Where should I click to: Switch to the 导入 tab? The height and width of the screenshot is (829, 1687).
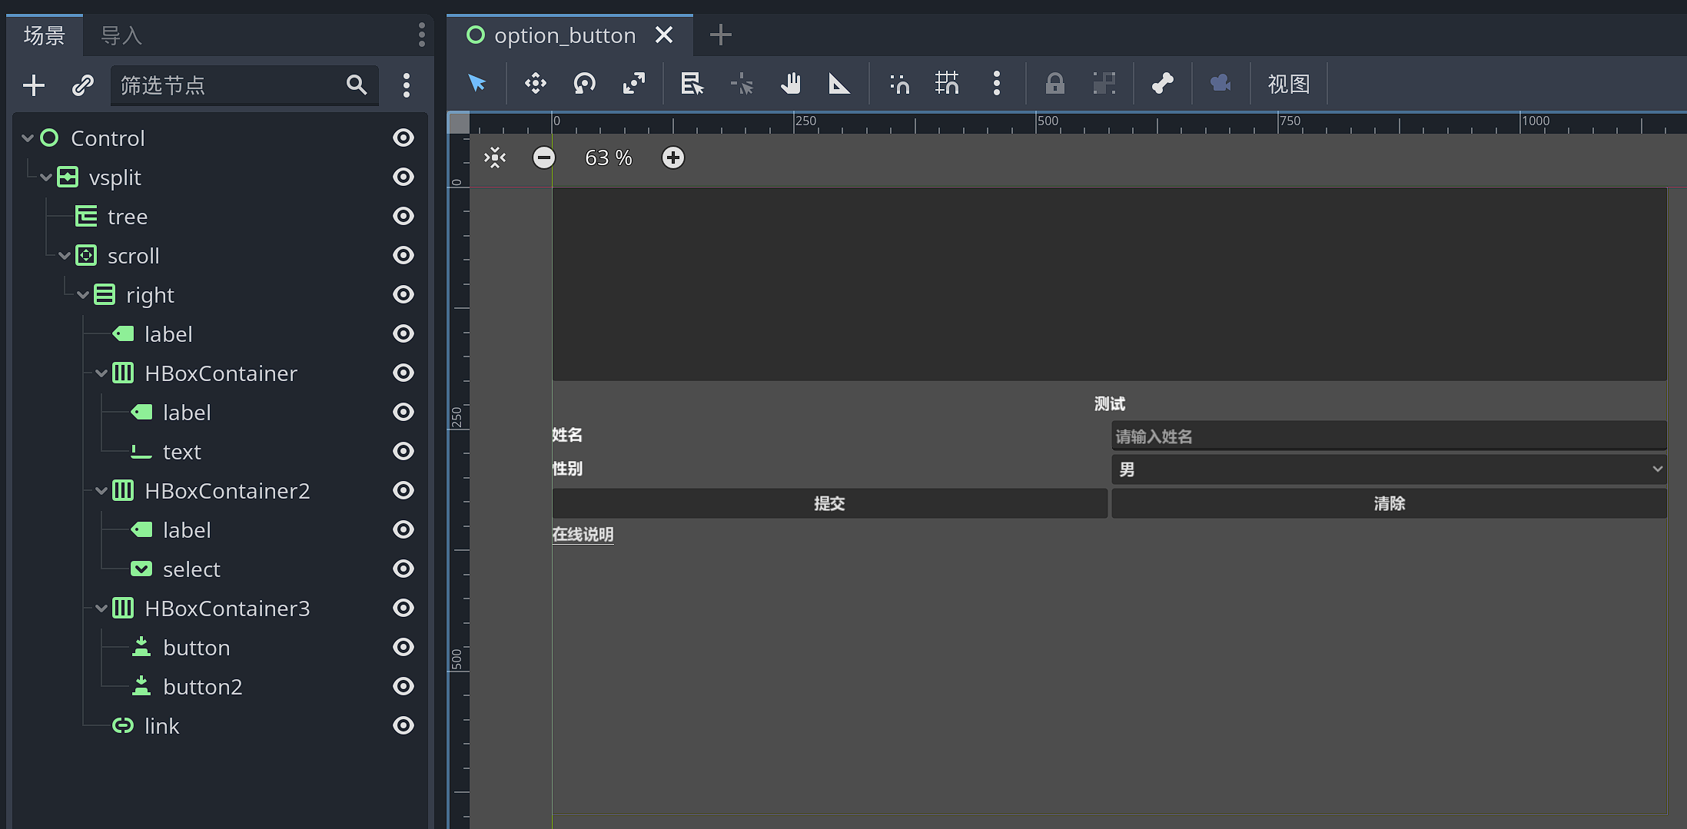click(x=120, y=35)
